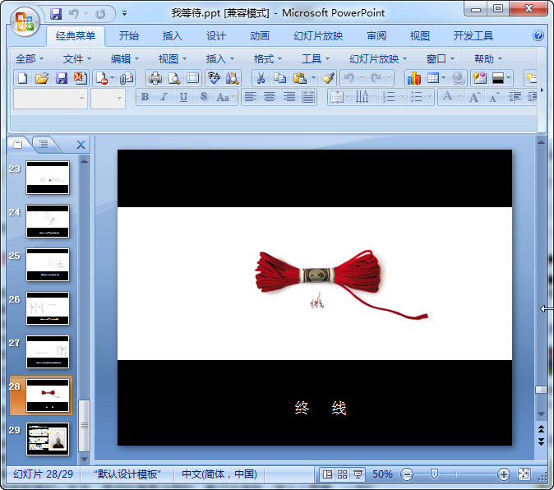Click 中文(简体，中国) language status button
Viewport: 554px width, 490px height.
tap(219, 474)
